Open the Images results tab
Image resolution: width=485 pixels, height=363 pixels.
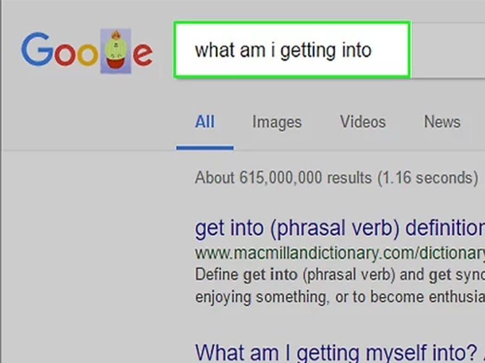click(276, 122)
